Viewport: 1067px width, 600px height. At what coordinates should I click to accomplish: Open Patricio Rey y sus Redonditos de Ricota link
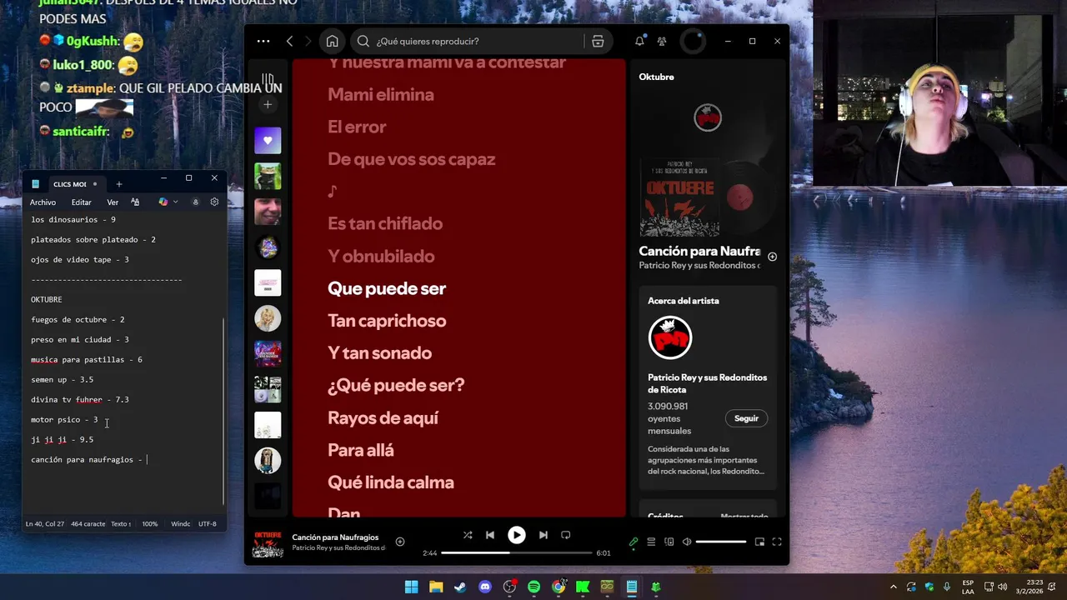[708, 383]
